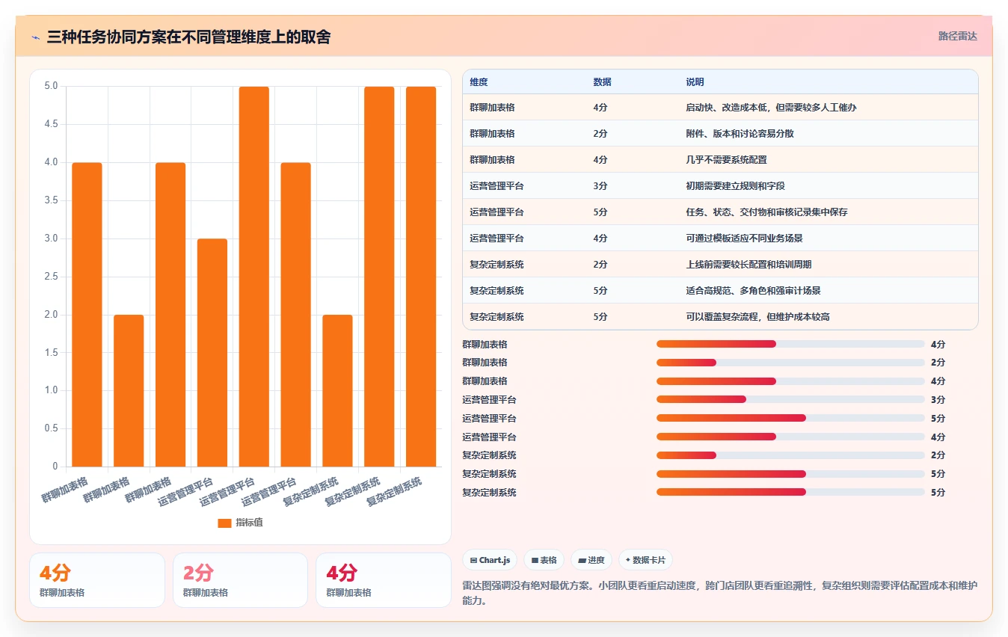Click the 运营管理平台 3分 progress bar
The image size is (1008, 637).
point(790,400)
